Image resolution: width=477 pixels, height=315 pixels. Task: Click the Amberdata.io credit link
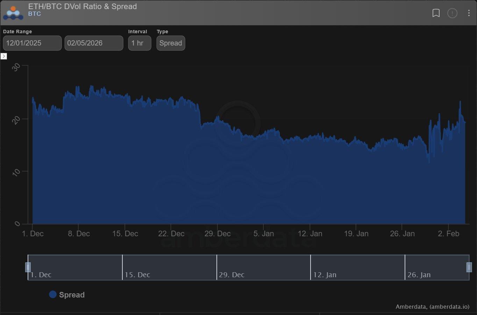point(432,307)
